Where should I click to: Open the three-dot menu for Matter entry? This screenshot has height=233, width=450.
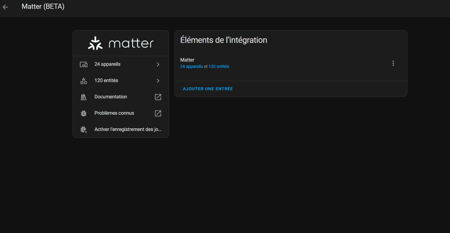tap(393, 63)
